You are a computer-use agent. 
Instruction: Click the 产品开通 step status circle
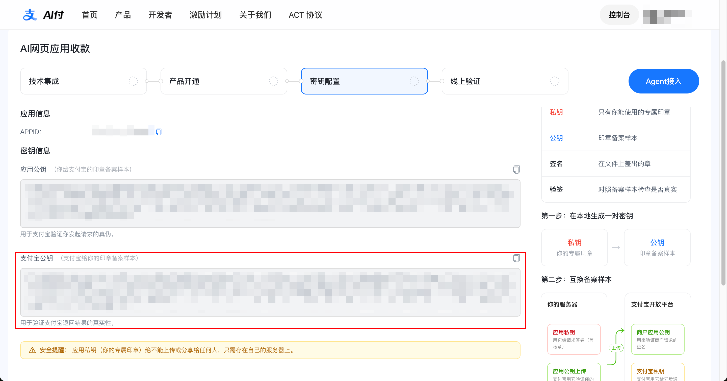tap(273, 81)
